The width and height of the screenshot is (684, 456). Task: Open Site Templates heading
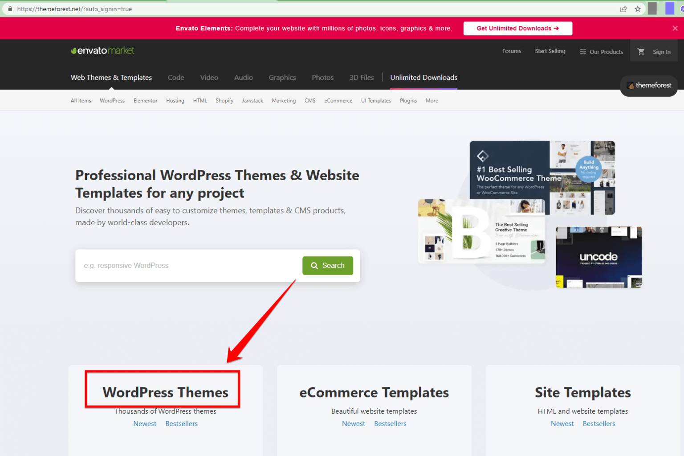tap(583, 392)
